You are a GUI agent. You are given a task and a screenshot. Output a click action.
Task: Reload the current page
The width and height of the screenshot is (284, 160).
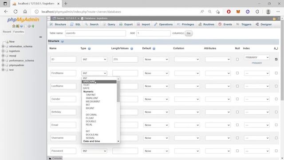coord(16,12)
